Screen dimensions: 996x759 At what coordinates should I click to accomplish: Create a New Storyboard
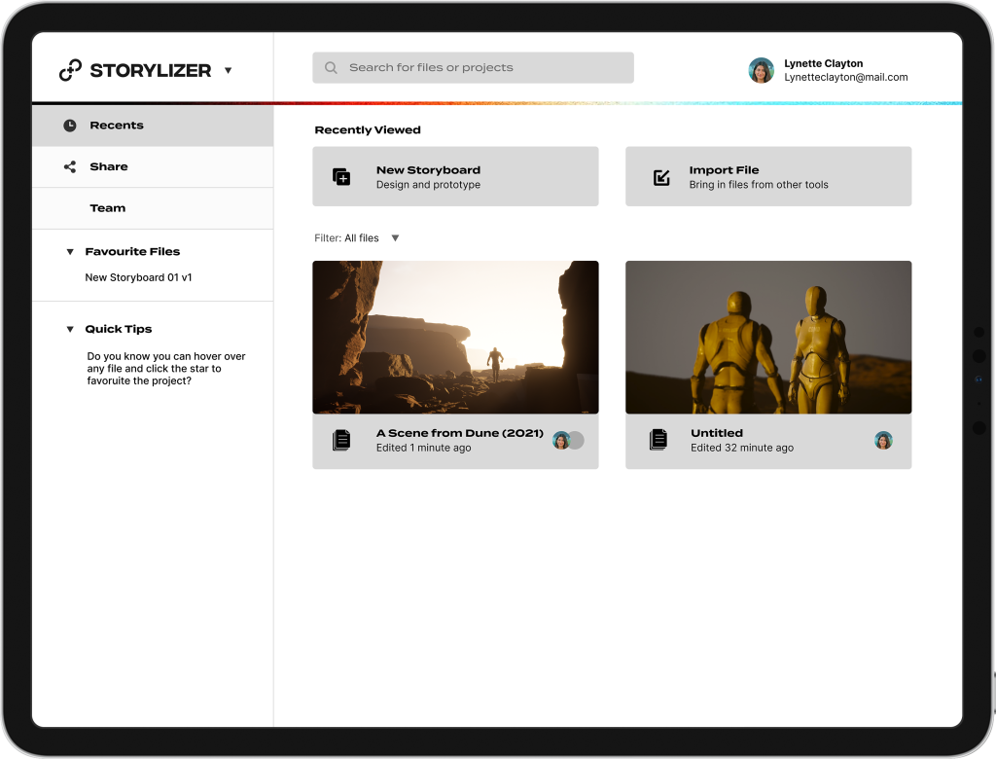click(455, 177)
